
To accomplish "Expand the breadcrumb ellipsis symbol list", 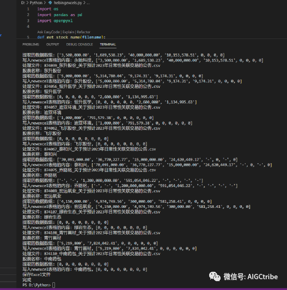I will (x=88, y=3).
